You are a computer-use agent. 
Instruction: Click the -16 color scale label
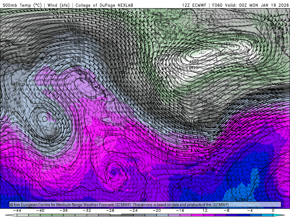pos(180,210)
